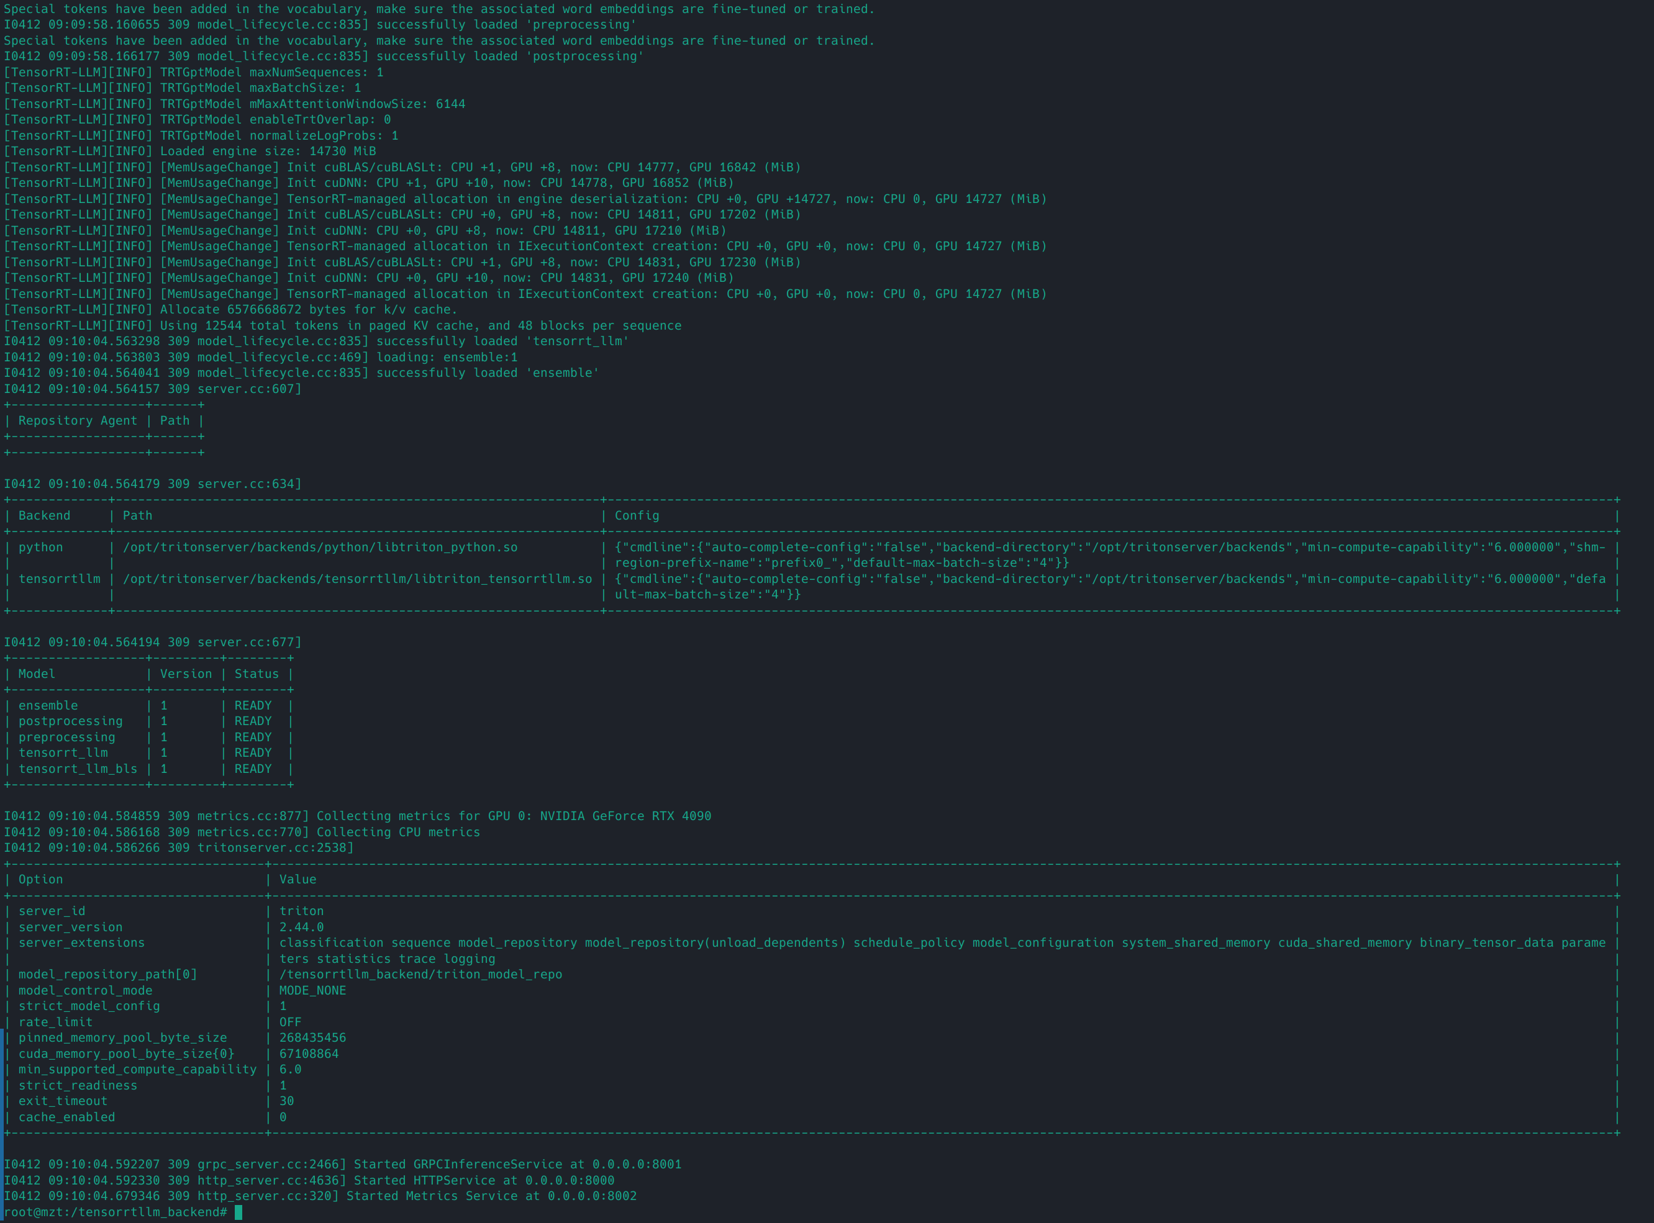Click the Repository Agent table header
1654x1223 pixels.
point(78,420)
